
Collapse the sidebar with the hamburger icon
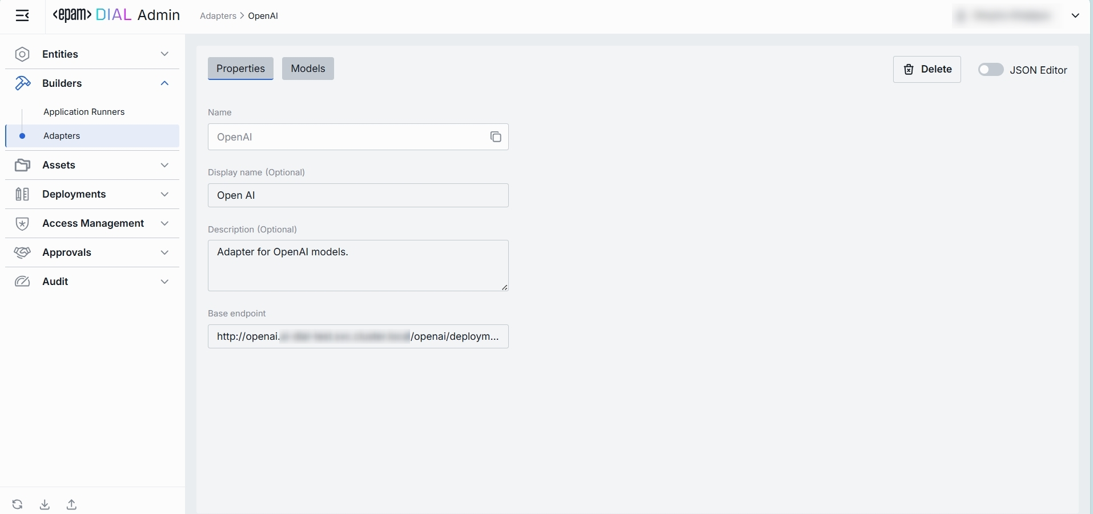[22, 15]
